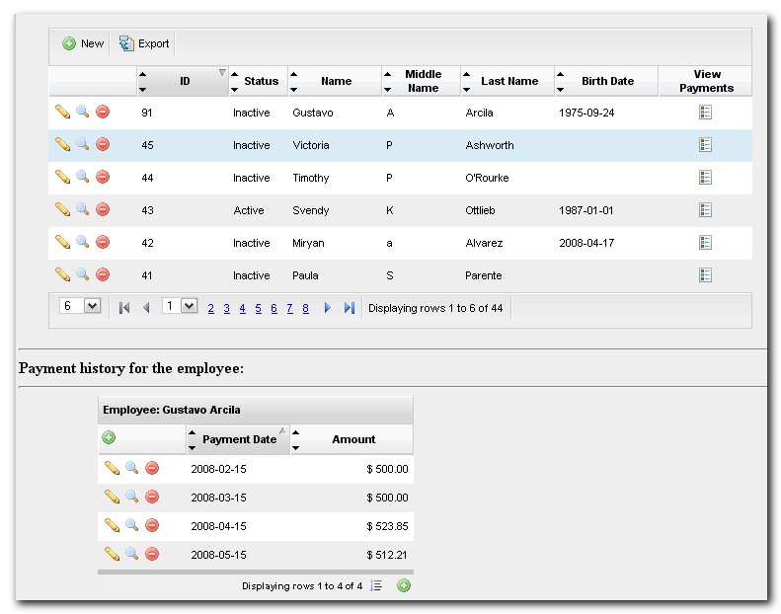This screenshot has width=781, height=614.
Task: Jump to the last page arrow
Action: pyautogui.click(x=350, y=308)
